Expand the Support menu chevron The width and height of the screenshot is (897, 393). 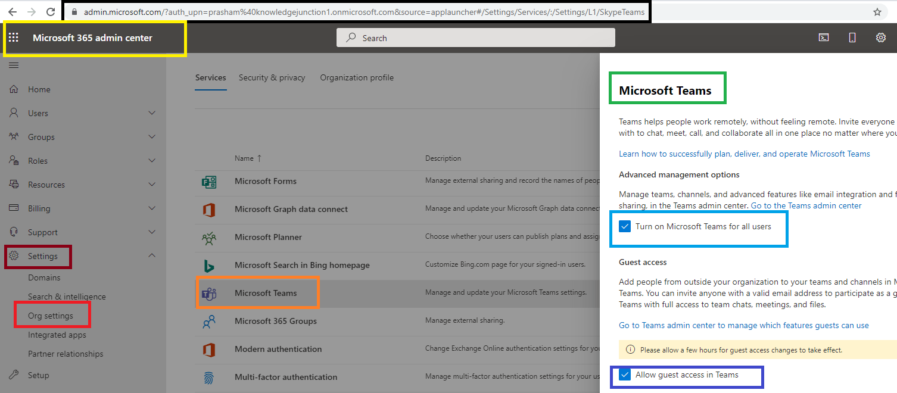tap(152, 232)
